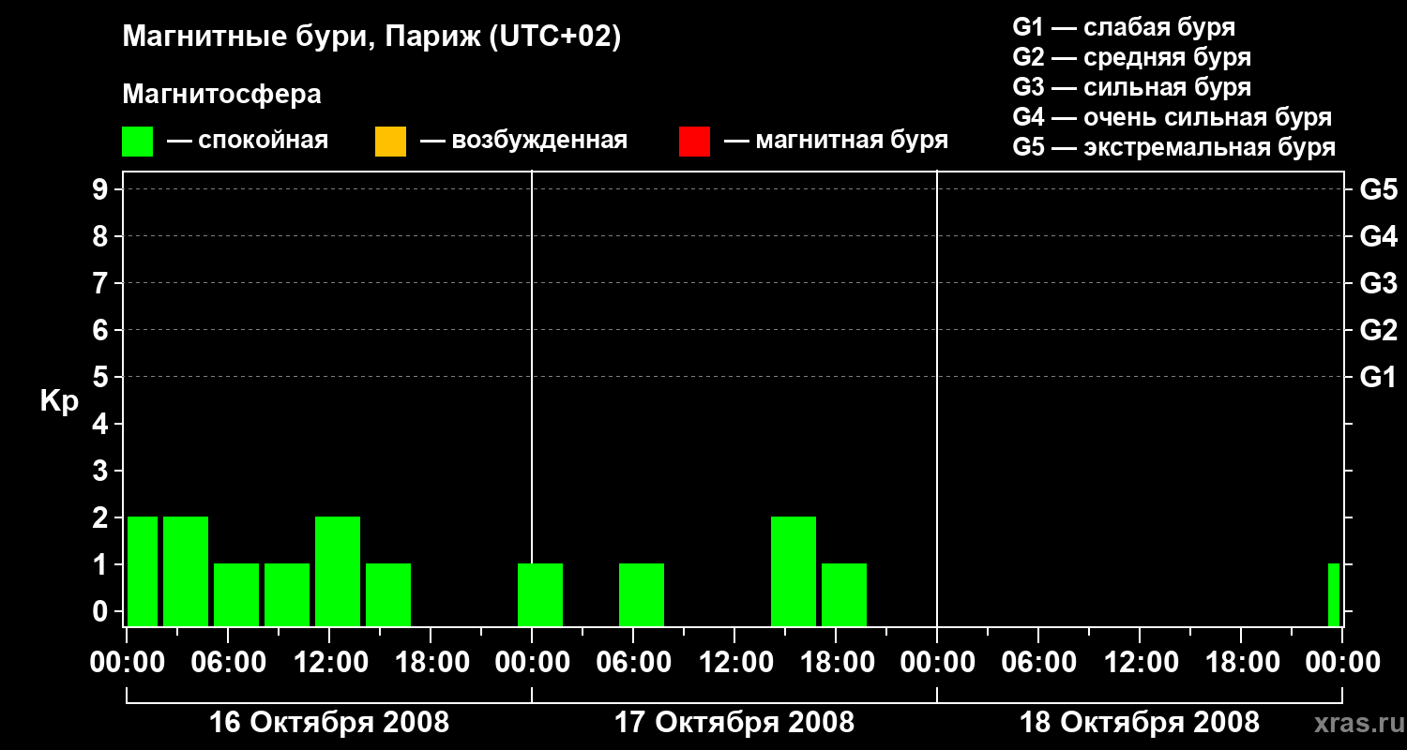The height and width of the screenshot is (750, 1407).
Task: Click the G2 label on right axis
Action: 1378,331
